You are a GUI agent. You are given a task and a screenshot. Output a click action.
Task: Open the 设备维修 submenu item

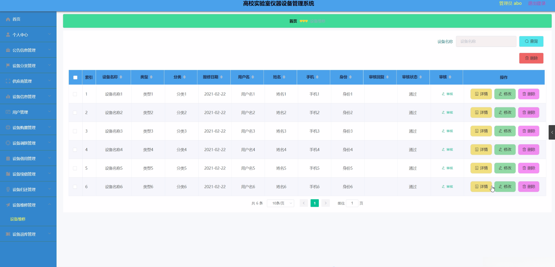pyautogui.click(x=17, y=219)
